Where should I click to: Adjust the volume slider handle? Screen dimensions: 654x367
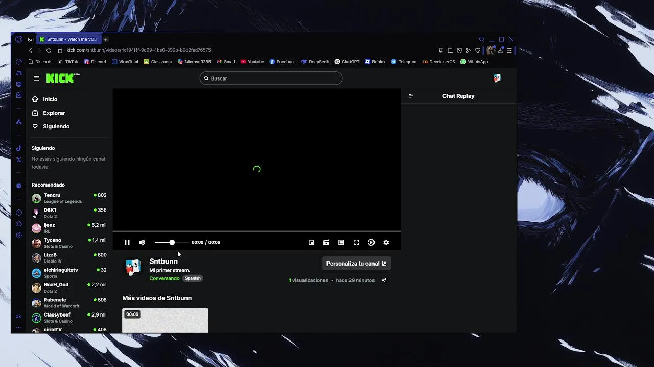[x=172, y=242]
